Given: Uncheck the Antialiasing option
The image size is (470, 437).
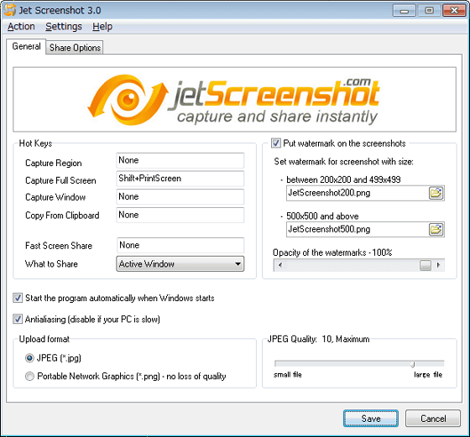Looking at the screenshot, I should pos(18,319).
